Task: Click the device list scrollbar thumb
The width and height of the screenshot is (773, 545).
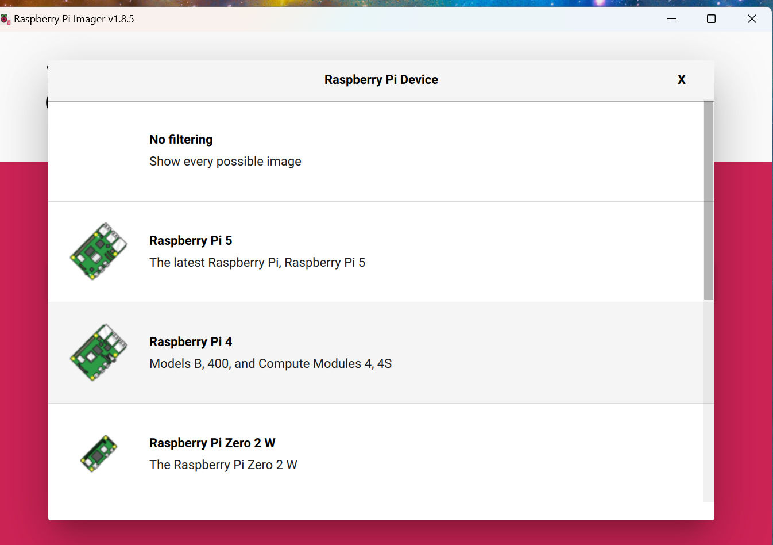Action: coord(709,200)
